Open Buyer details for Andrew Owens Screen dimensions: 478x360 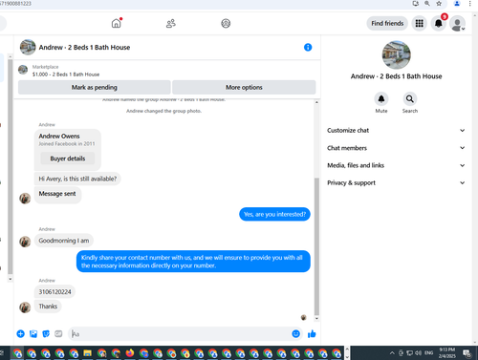click(x=68, y=159)
